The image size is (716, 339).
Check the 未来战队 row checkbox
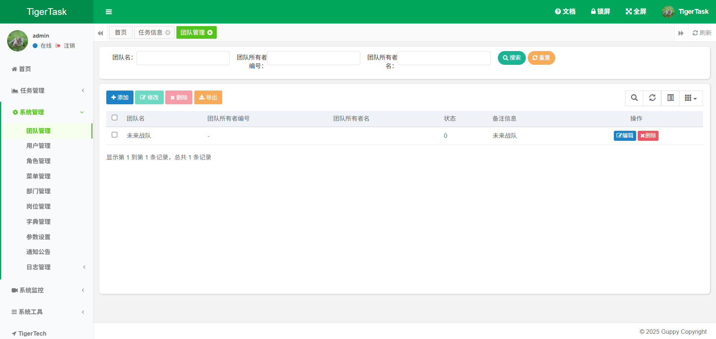pyautogui.click(x=114, y=135)
